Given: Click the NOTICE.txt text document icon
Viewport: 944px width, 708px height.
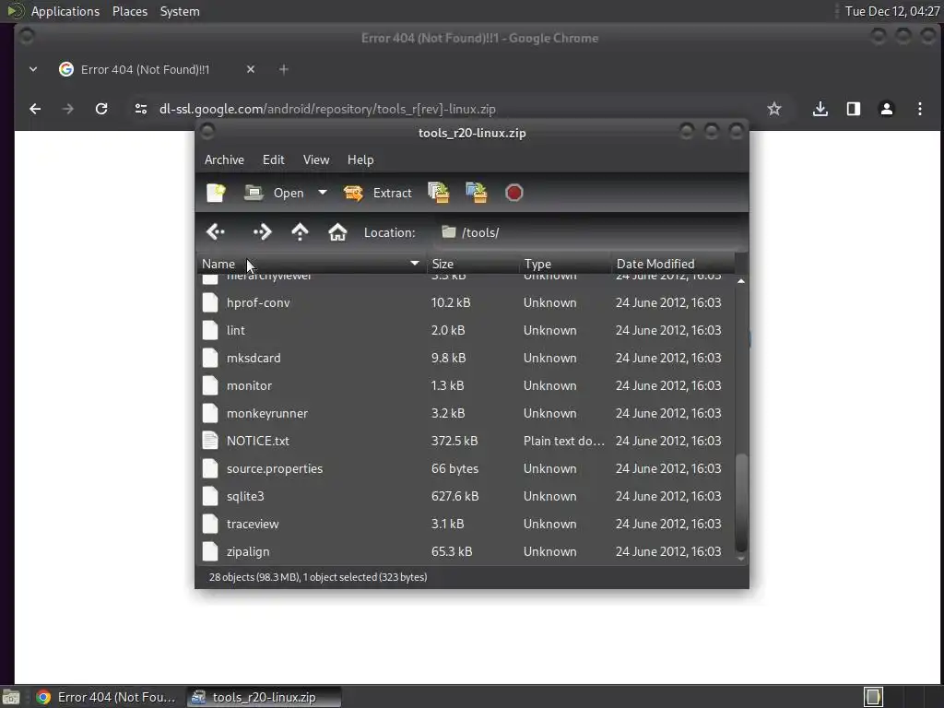Looking at the screenshot, I should pyautogui.click(x=210, y=441).
